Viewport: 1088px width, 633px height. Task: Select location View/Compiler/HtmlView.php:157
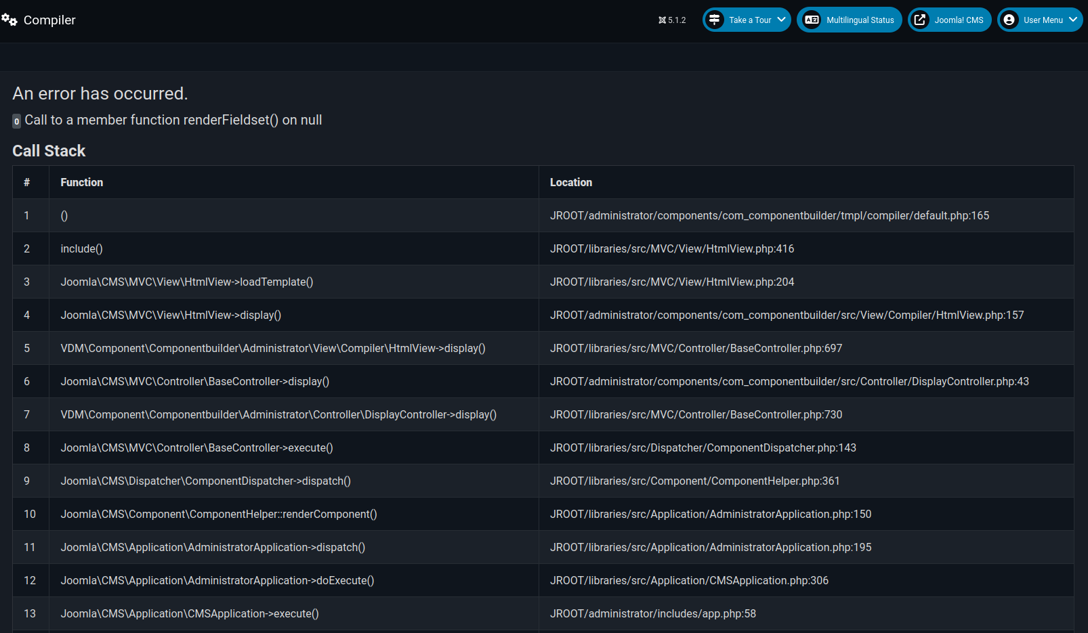click(787, 315)
